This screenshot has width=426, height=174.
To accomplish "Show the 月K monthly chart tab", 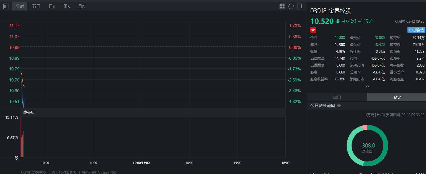I will [81, 6].
